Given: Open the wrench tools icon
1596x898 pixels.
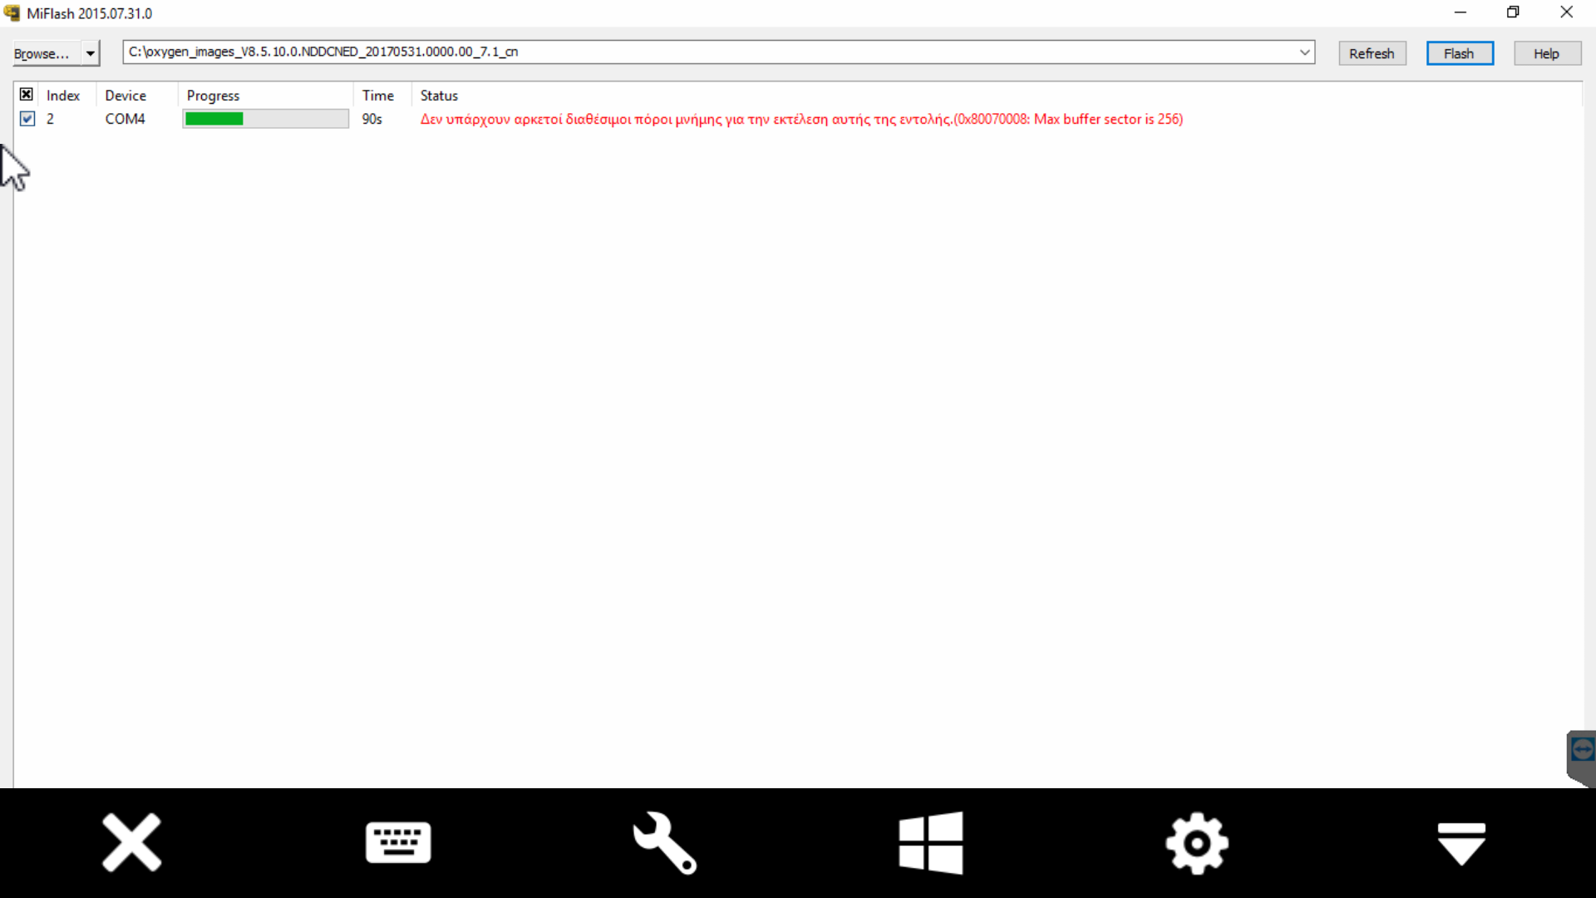Looking at the screenshot, I should tap(664, 842).
